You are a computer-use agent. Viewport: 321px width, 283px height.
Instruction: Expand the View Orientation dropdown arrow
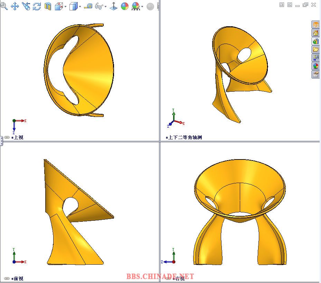point(66,7)
